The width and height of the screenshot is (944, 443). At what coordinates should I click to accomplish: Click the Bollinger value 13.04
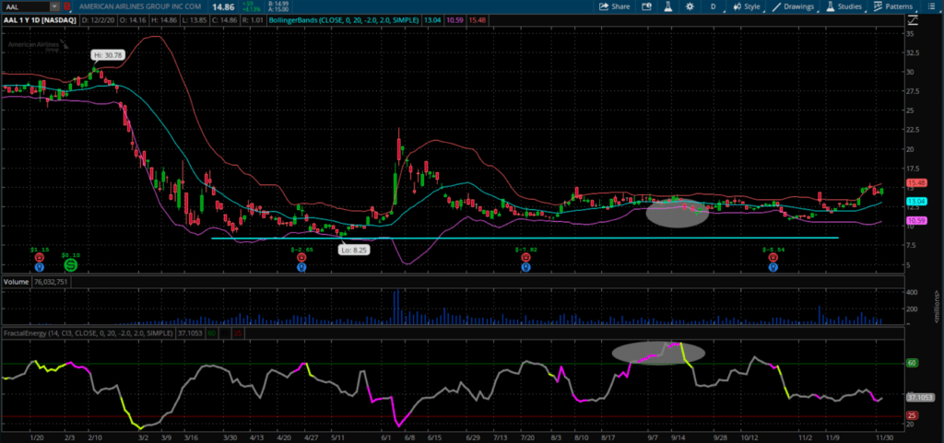click(432, 20)
